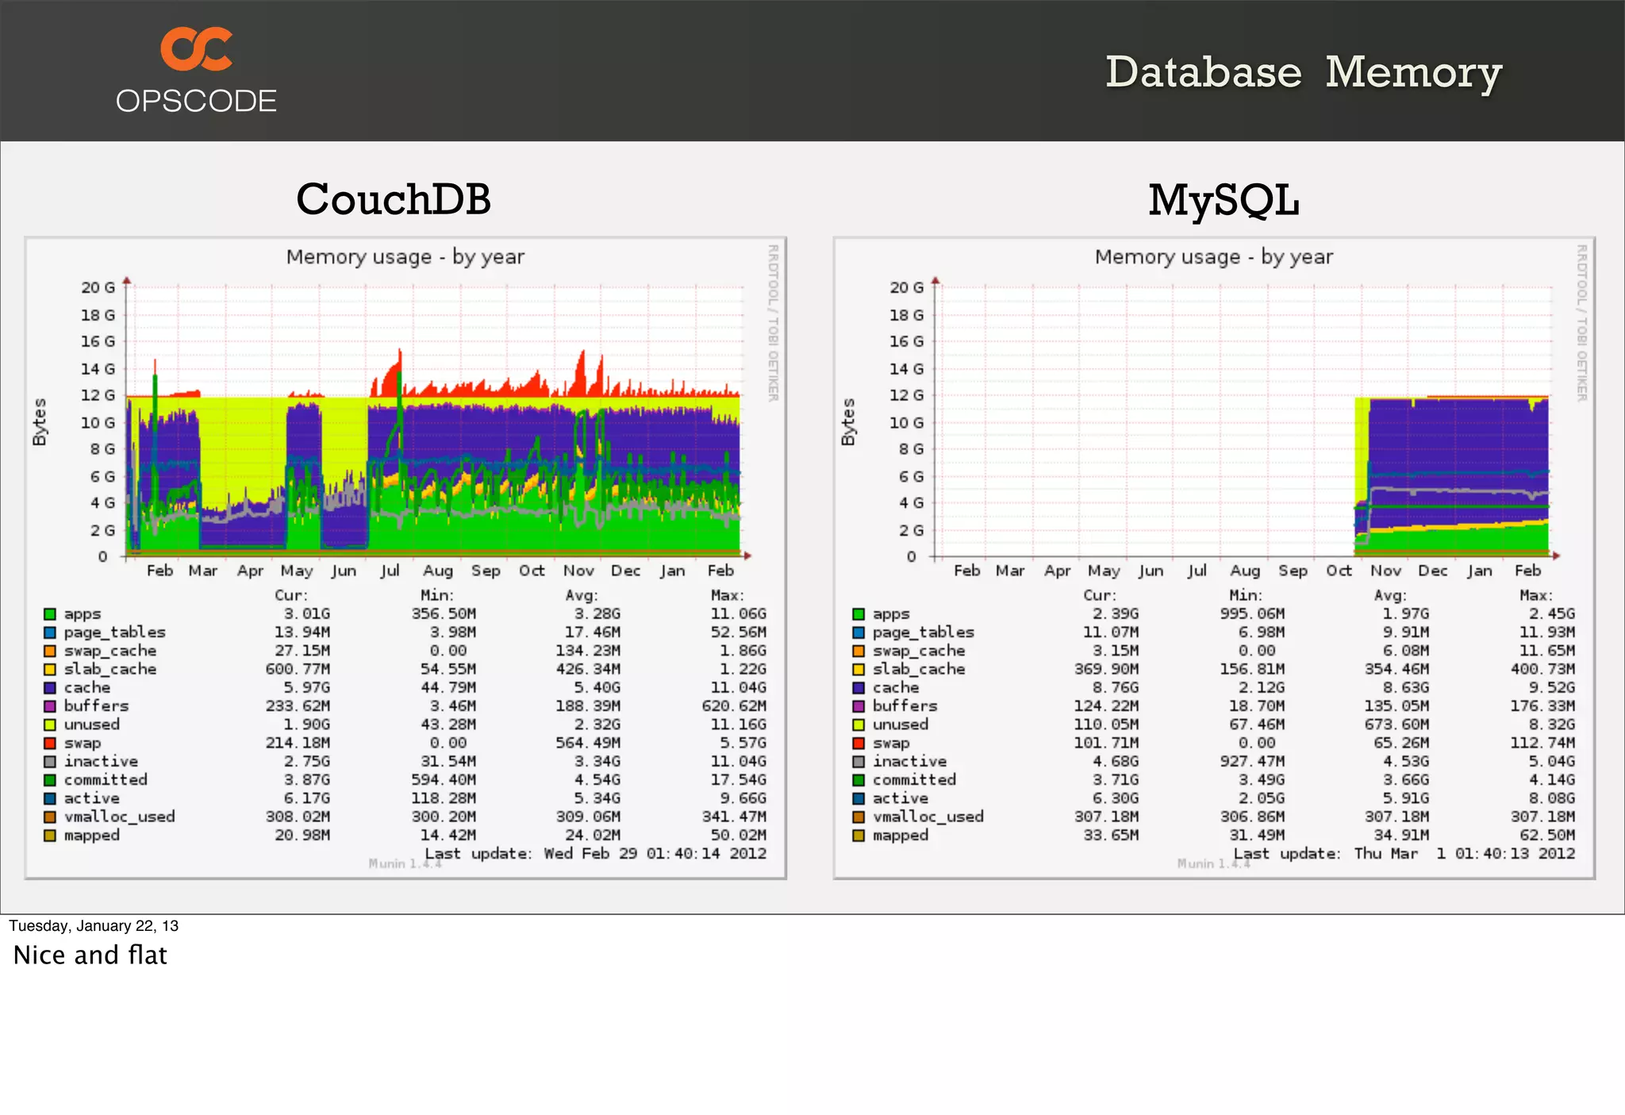Click MySQL swap max value 112.74M
Viewport: 1625px width, 1115px height.
pos(1542,743)
